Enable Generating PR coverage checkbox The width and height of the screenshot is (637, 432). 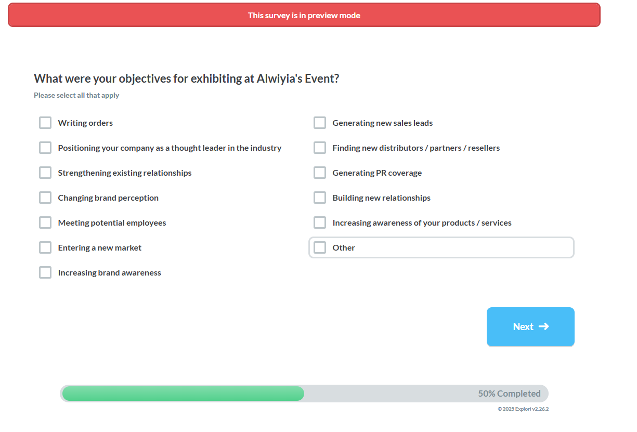(320, 173)
